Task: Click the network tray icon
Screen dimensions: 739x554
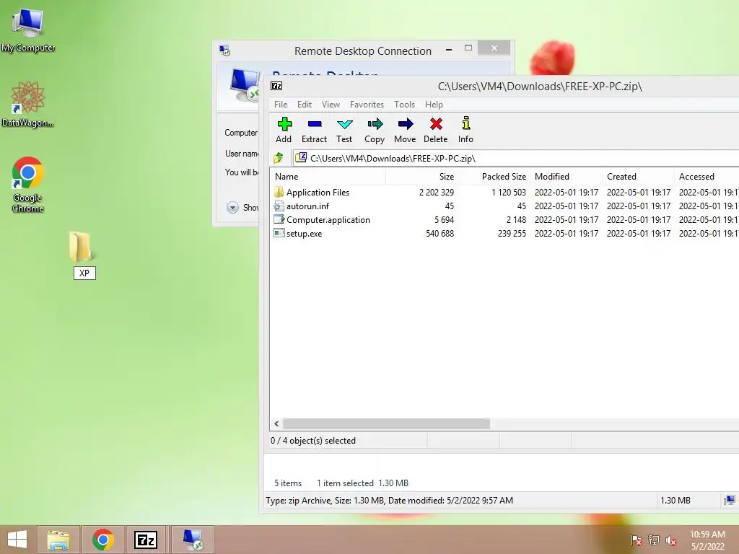Action: coord(654,540)
